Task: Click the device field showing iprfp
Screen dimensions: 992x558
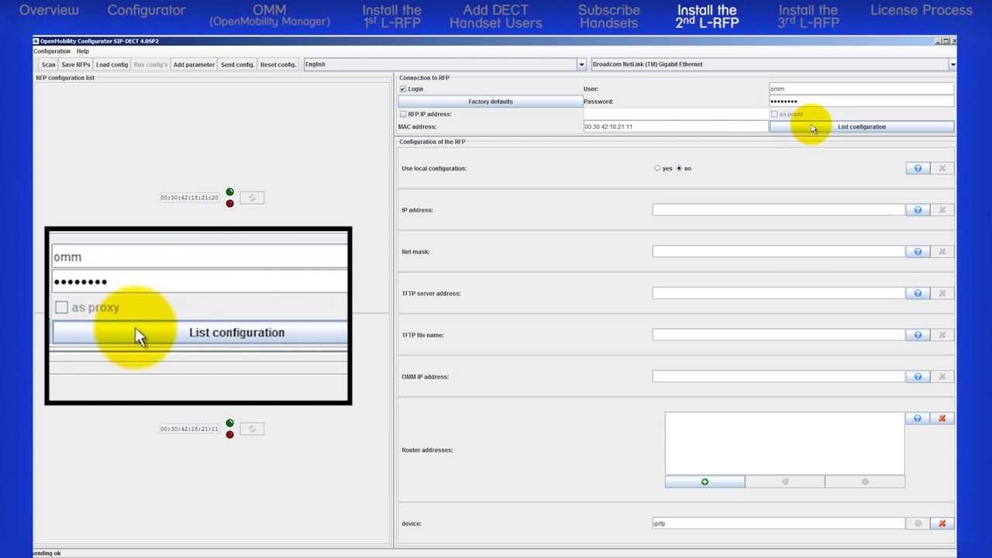Action: (x=778, y=524)
